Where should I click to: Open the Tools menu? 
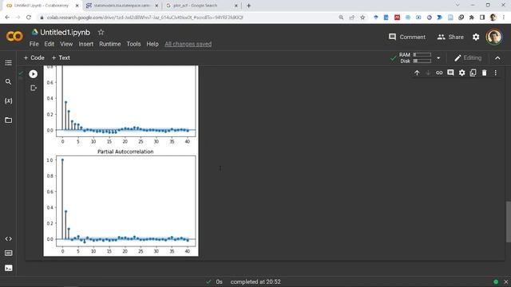coord(133,44)
